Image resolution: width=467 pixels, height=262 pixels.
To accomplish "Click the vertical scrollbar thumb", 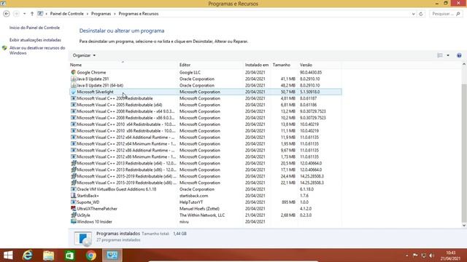I will [x=464, y=153].
